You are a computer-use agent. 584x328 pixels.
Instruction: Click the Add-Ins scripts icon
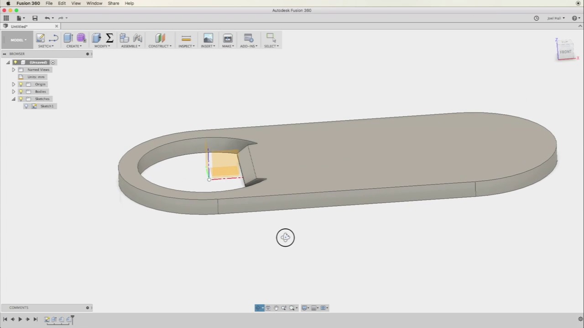[x=249, y=38]
